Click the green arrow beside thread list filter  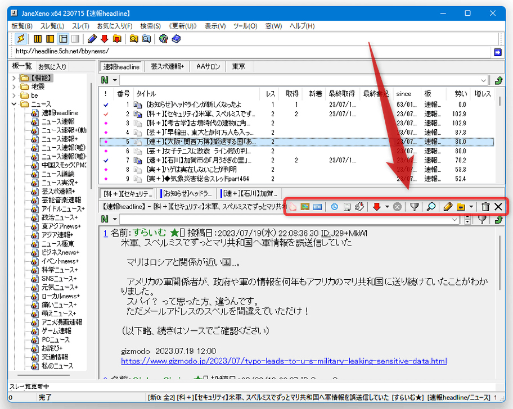498,80
